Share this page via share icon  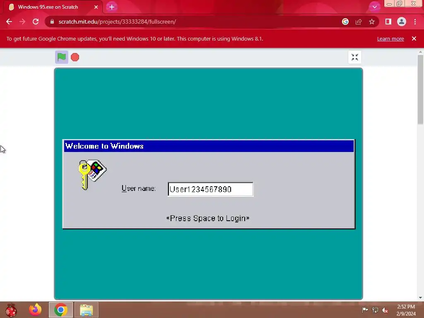[359, 22]
